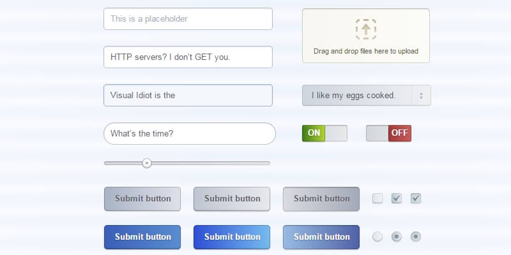511x255 pixels.
Task: Click the 'Visual Idiot is the' input
Action: [x=188, y=96]
